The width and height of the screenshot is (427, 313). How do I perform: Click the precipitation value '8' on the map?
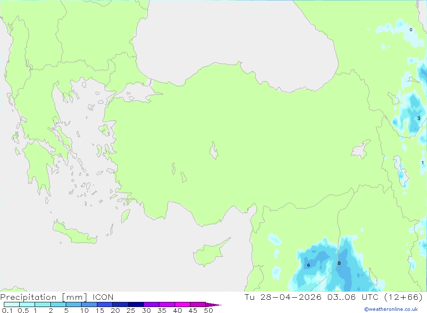(x=339, y=263)
